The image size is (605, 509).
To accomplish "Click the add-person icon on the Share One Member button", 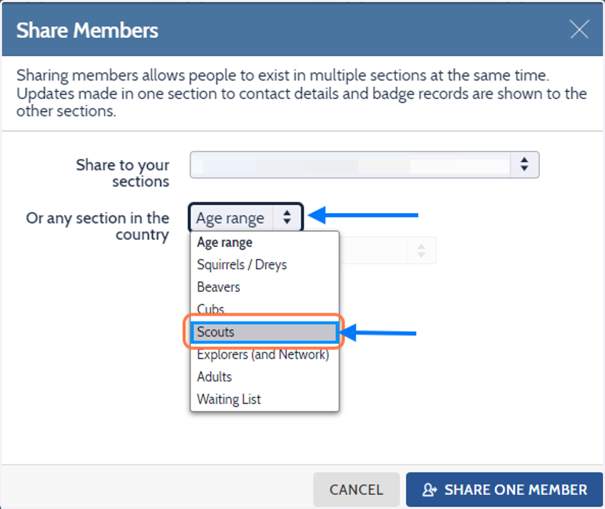I will tap(429, 490).
